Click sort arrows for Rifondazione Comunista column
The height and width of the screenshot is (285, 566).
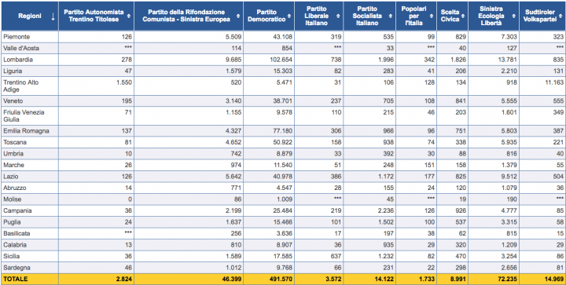click(238, 16)
